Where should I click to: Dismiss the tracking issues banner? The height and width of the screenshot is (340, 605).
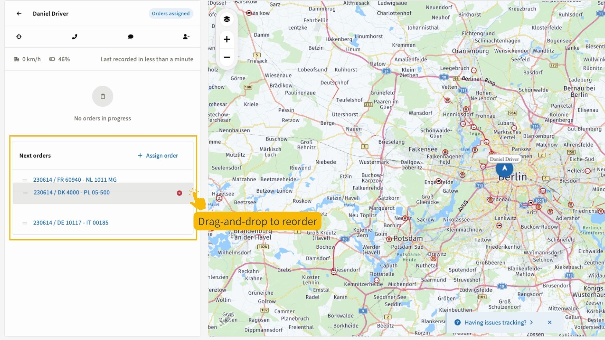550,322
